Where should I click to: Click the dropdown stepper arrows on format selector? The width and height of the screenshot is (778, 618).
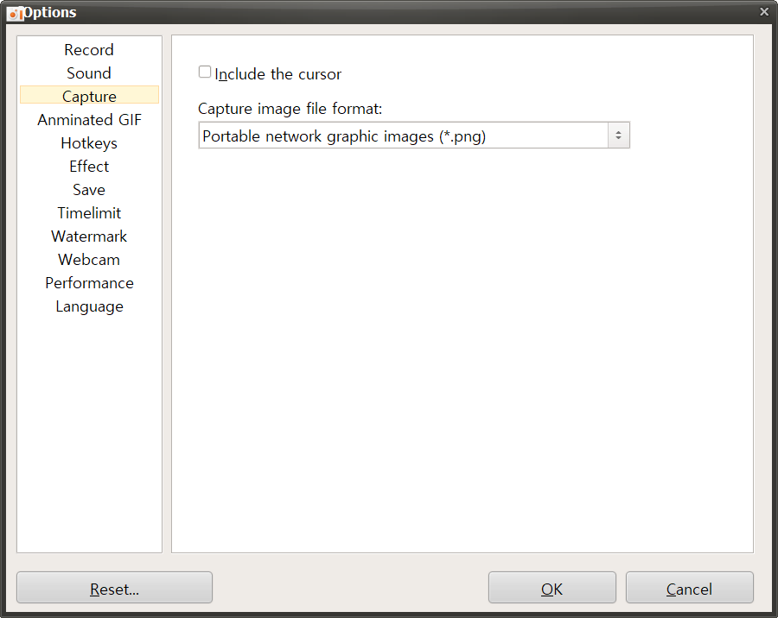point(618,135)
